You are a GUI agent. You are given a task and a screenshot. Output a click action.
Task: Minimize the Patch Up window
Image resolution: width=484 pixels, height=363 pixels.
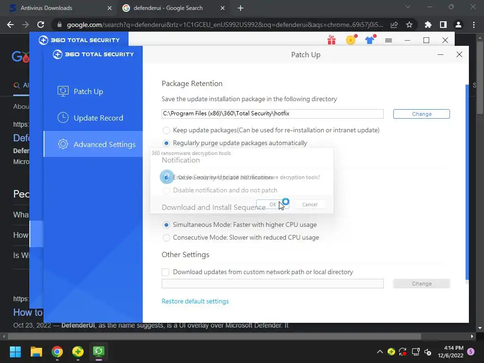441,55
